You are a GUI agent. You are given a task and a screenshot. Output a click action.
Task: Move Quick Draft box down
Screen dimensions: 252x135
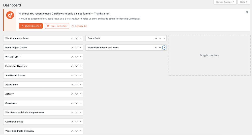pyautogui.click(x=160, y=38)
